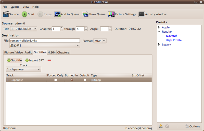Open the Show Queue icon

(x=85, y=14)
